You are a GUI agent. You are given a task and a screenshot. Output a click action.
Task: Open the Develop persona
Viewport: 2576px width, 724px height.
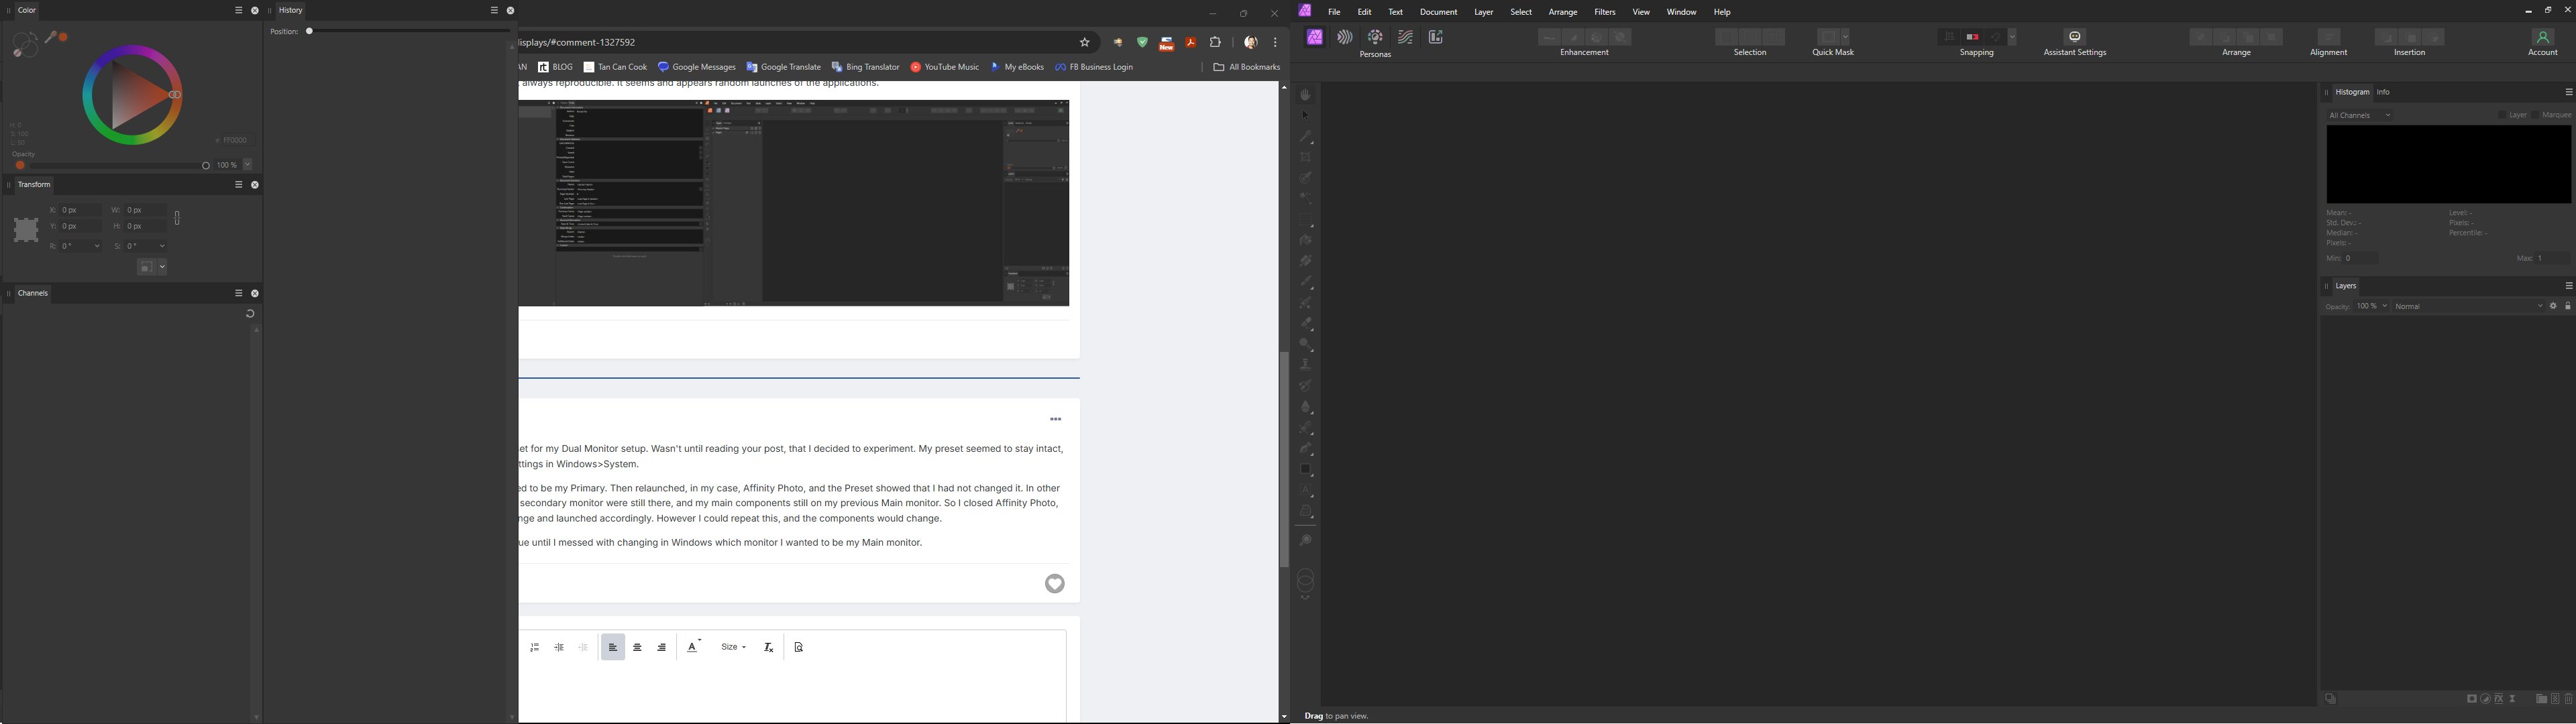(x=1376, y=37)
